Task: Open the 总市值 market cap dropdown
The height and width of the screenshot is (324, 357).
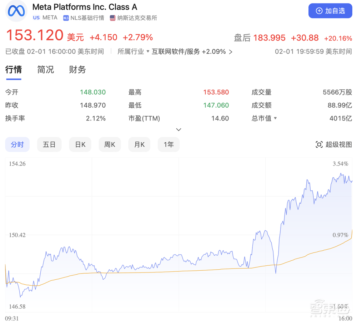Action: (x=264, y=118)
